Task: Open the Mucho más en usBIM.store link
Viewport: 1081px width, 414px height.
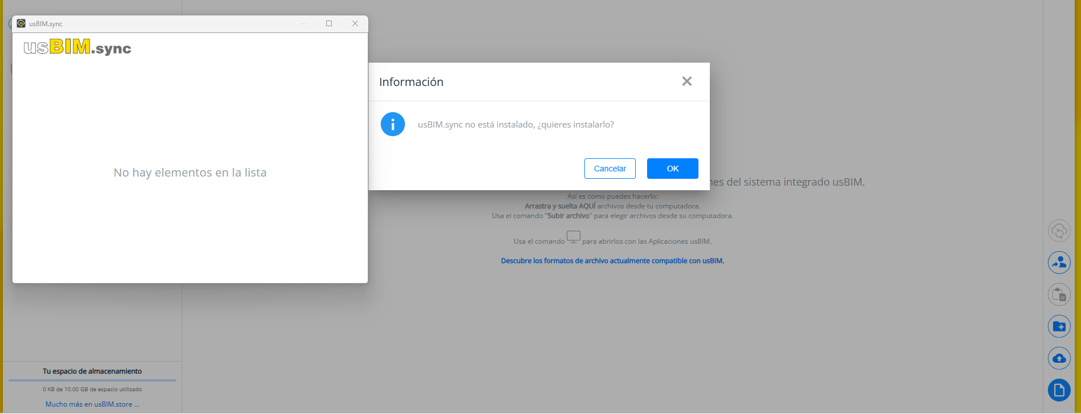Action: click(92, 404)
